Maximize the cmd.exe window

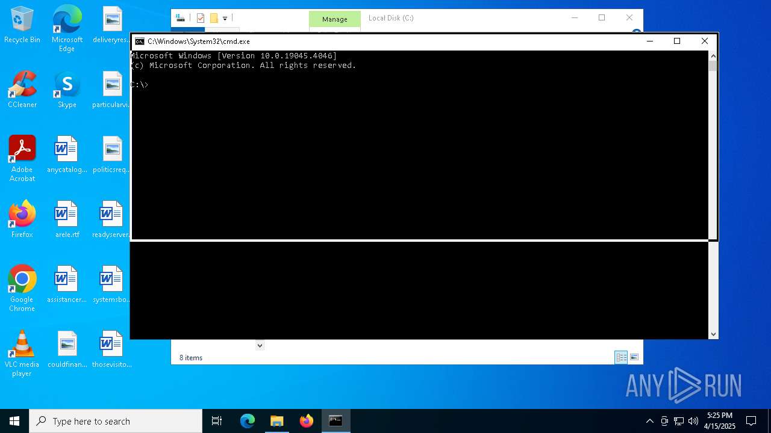[x=677, y=41]
